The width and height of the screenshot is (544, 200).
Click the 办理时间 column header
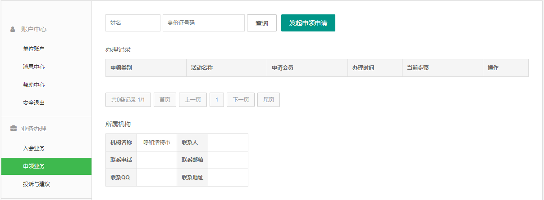pos(363,68)
